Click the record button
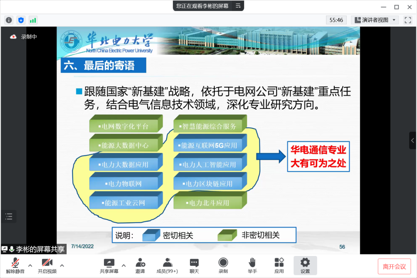Viewport: 417px width, 278px height. coord(223,265)
